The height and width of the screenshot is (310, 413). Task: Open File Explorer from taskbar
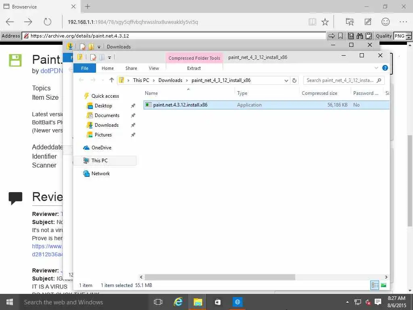tap(198, 302)
